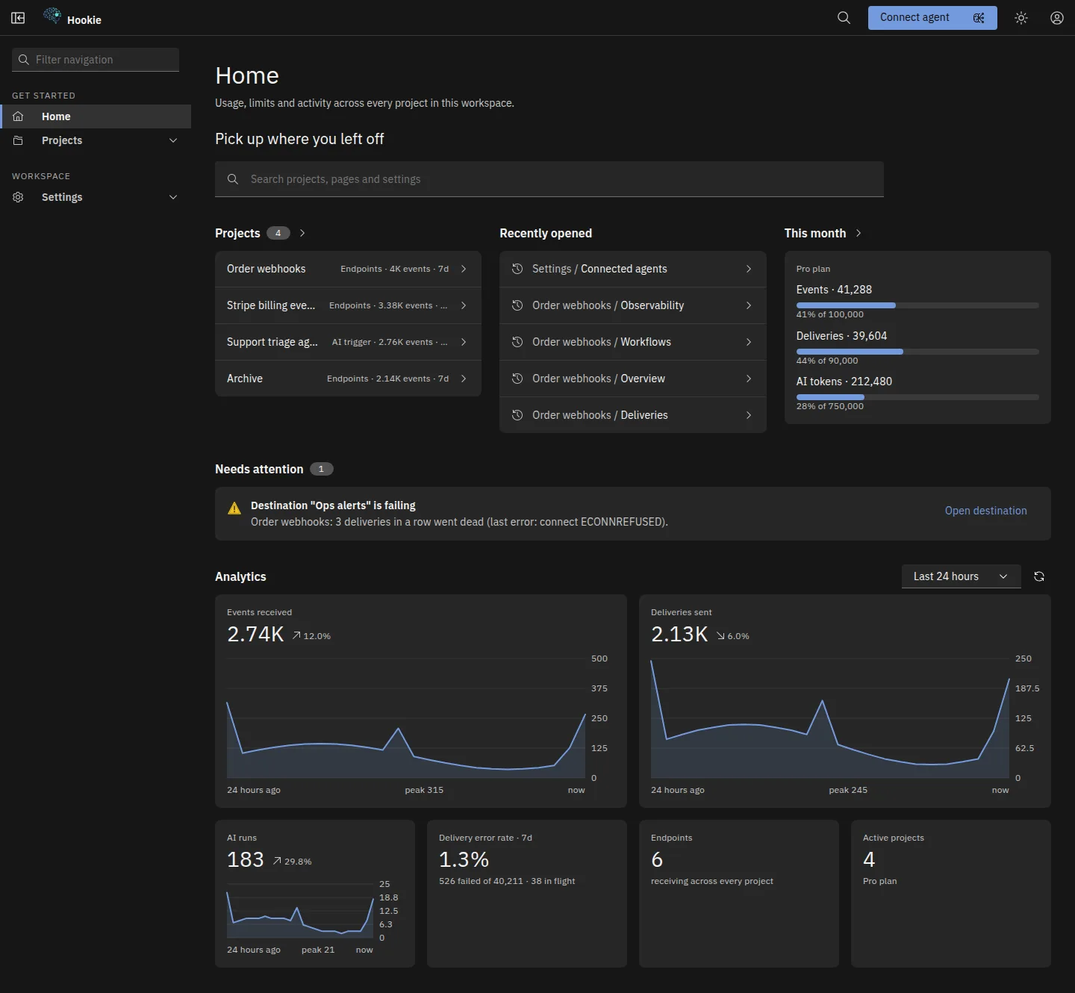This screenshot has width=1075, height=993.
Task: Open the Last 24 hours range dropdown
Action: pos(961,576)
